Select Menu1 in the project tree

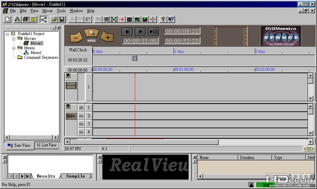click(x=36, y=53)
